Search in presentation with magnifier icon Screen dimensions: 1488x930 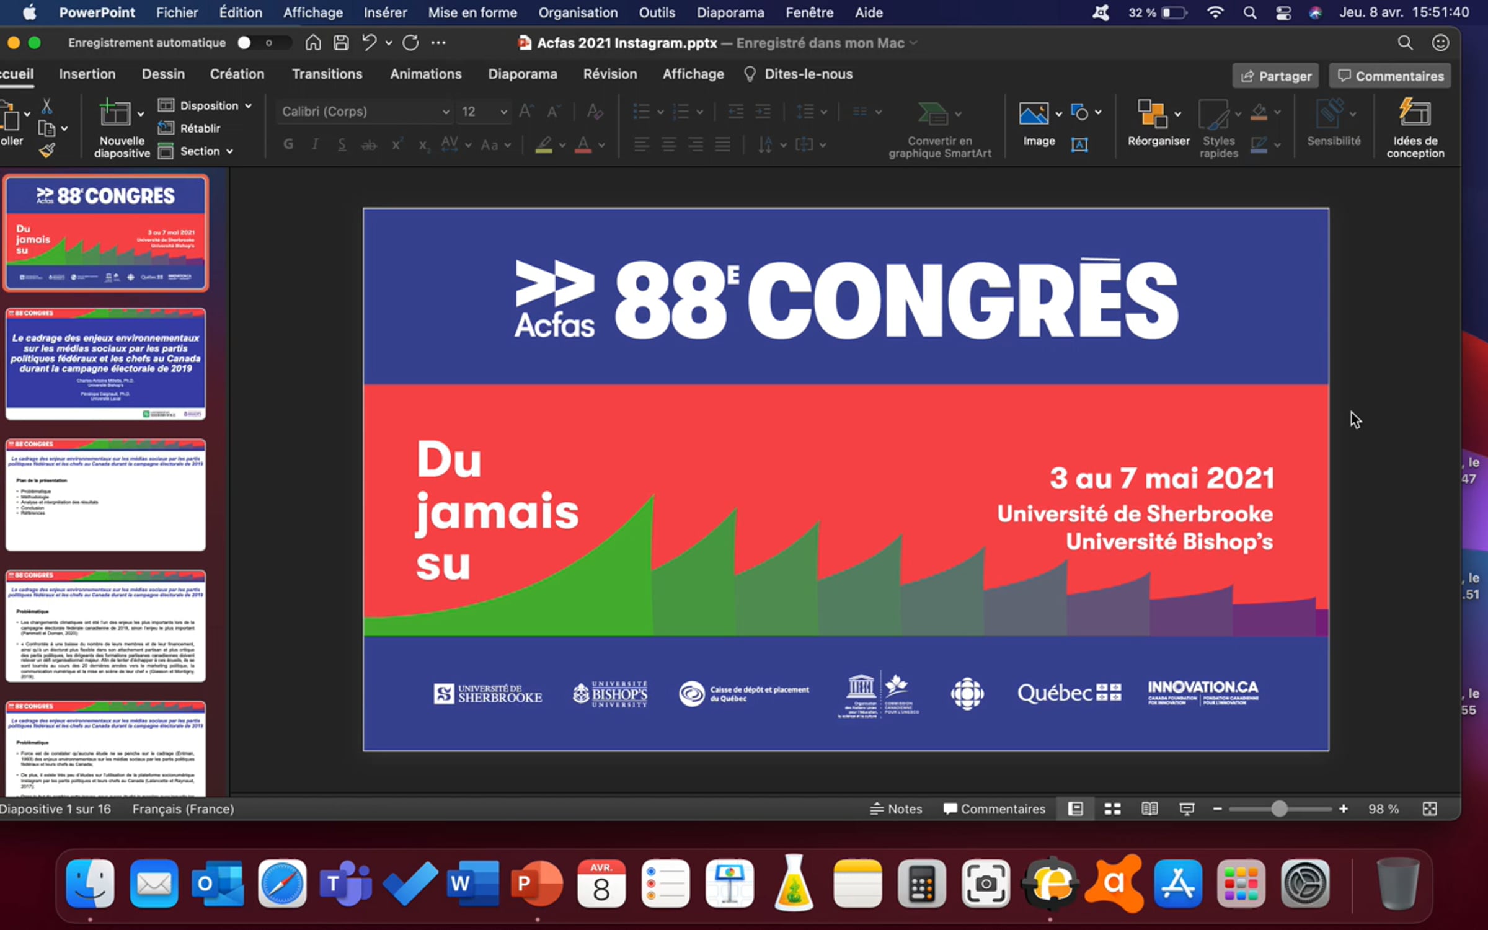pyautogui.click(x=1405, y=43)
